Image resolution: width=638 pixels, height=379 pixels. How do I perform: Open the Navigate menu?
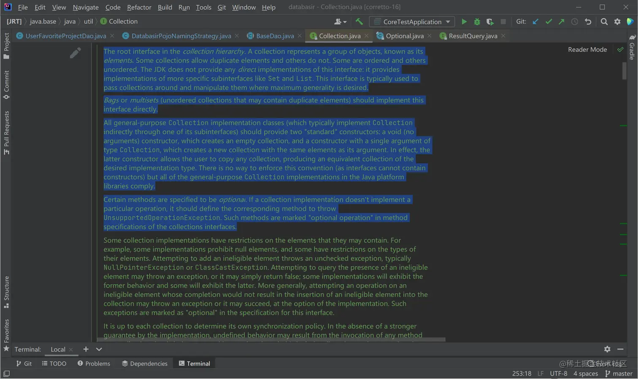coord(86,7)
